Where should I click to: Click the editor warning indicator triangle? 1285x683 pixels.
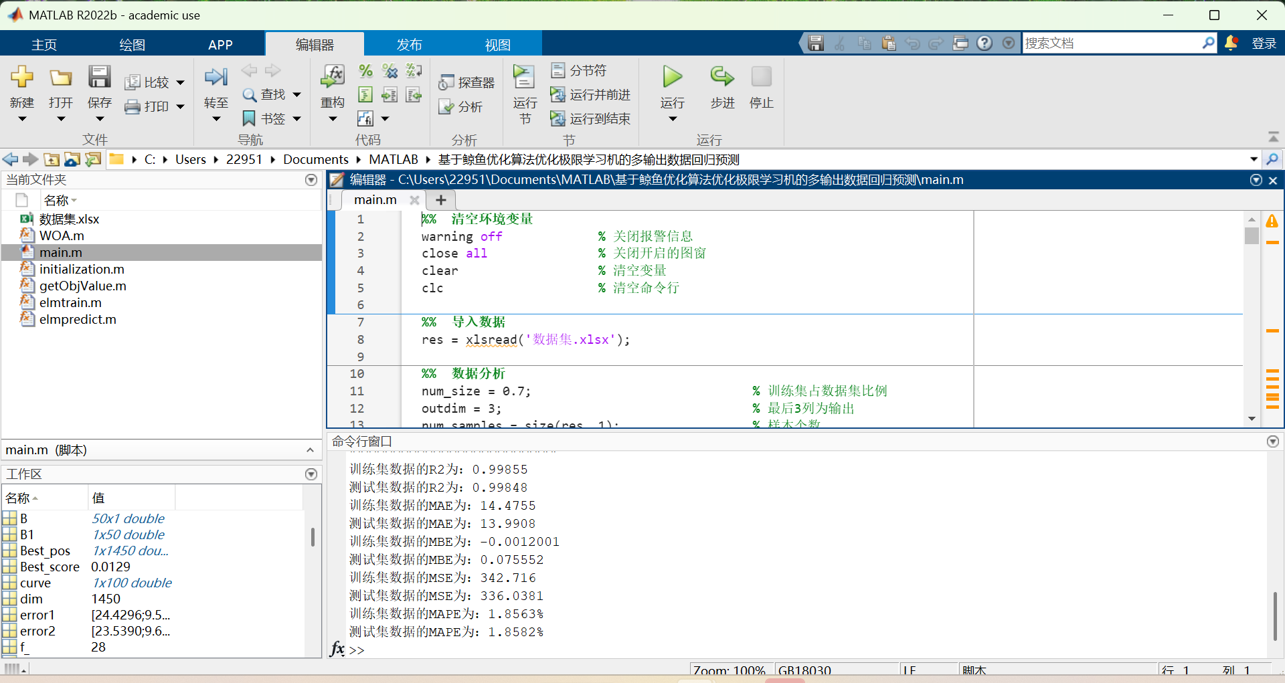1272,221
